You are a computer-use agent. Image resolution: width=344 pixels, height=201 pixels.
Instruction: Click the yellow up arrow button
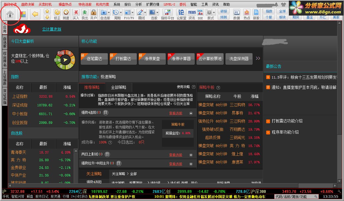[48, 11]
